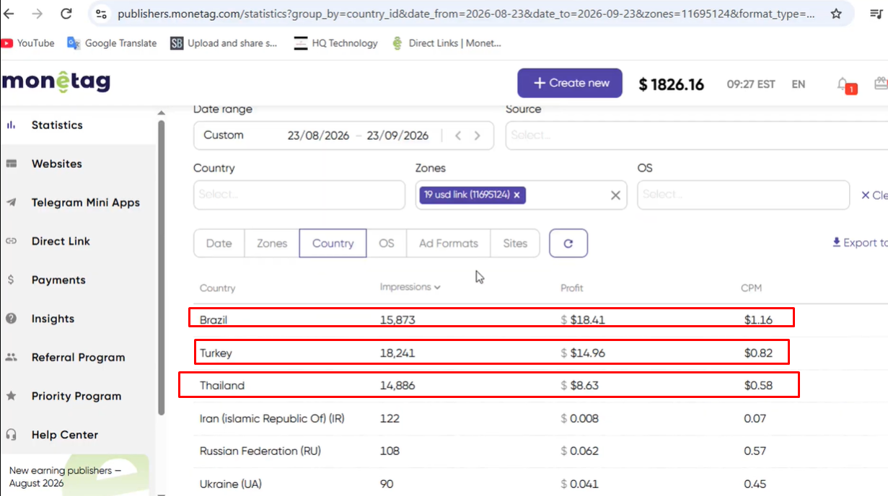Screen dimensions: 888x496
Task: Click the Insights question mark icon
Action: (11, 319)
